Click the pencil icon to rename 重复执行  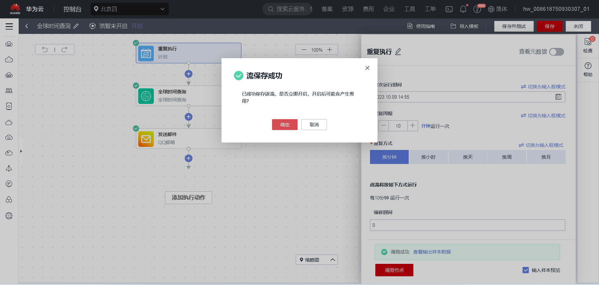398,52
